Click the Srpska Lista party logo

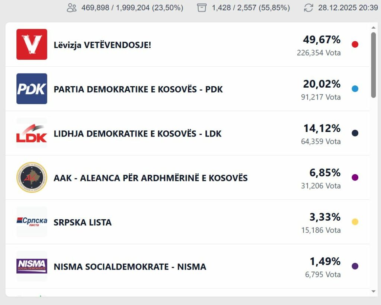pos(32,222)
